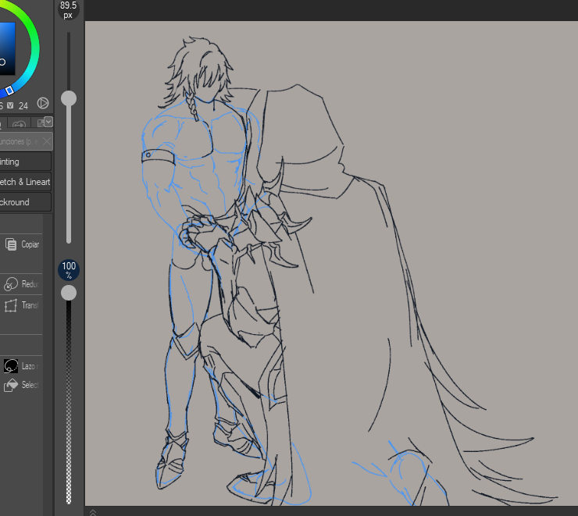Click inside the blue color square
The width and height of the screenshot is (578, 516).
(6, 47)
